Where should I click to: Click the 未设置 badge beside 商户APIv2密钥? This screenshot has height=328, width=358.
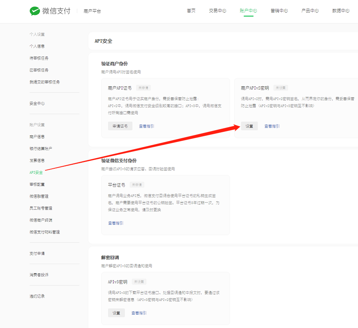click(x=280, y=88)
